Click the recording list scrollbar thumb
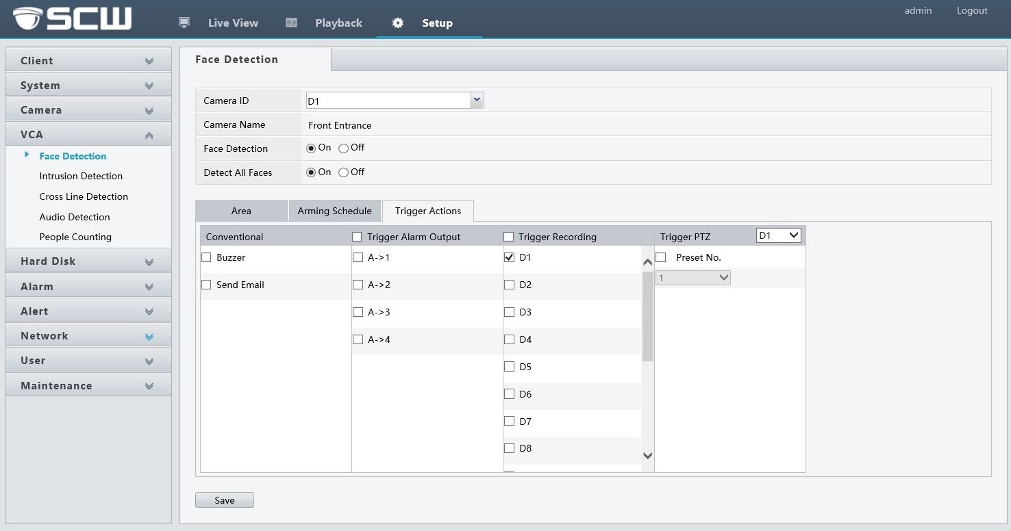Screen dimensions: 1011x531 [648, 316]
